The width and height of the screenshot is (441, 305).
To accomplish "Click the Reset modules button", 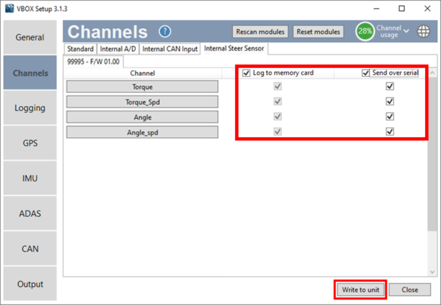I will [x=319, y=32].
